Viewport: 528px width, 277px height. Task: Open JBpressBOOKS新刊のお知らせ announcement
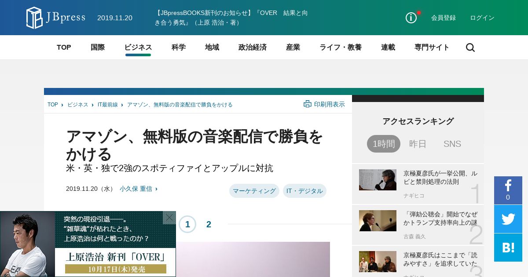tap(231, 18)
